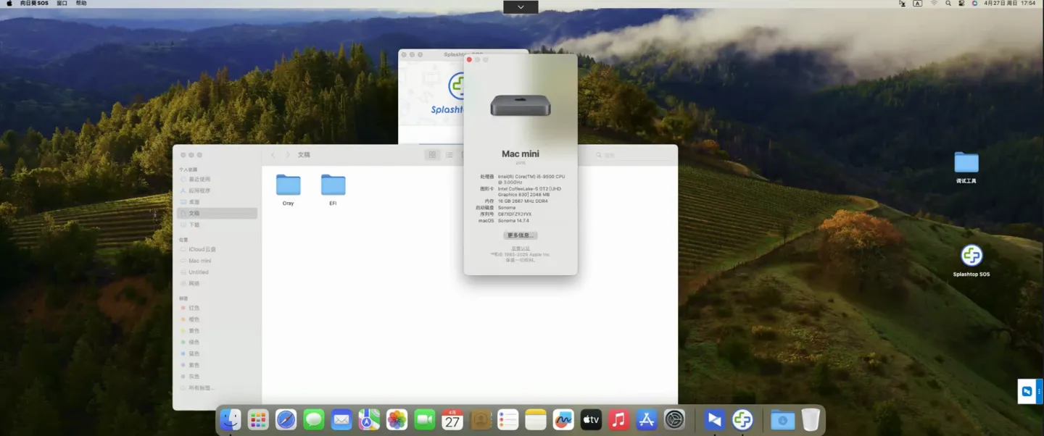Open Splashtop SOS desktop shortcut
The width and height of the screenshot is (1044, 436).
971,256
